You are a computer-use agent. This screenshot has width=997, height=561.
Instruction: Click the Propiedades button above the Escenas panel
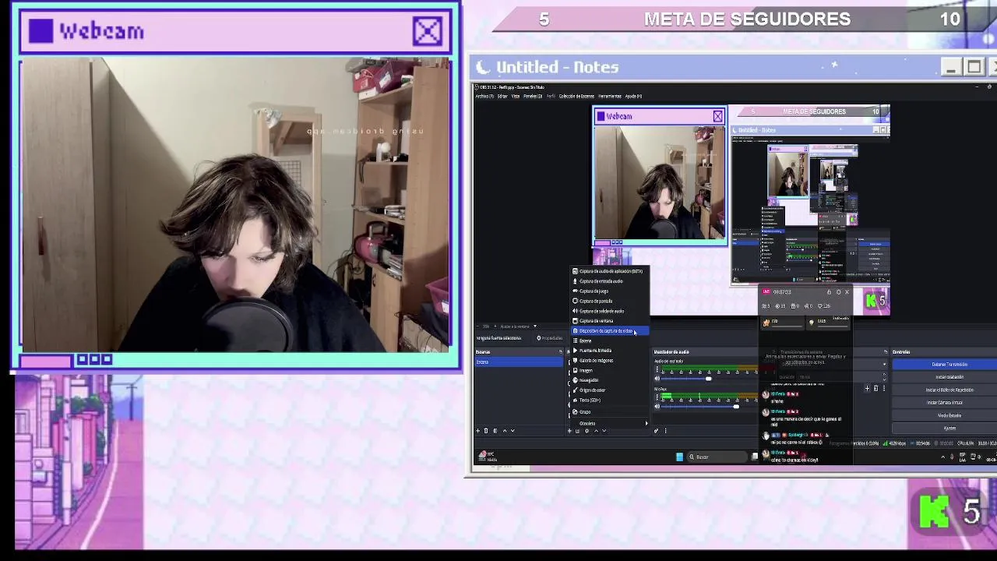tap(550, 338)
